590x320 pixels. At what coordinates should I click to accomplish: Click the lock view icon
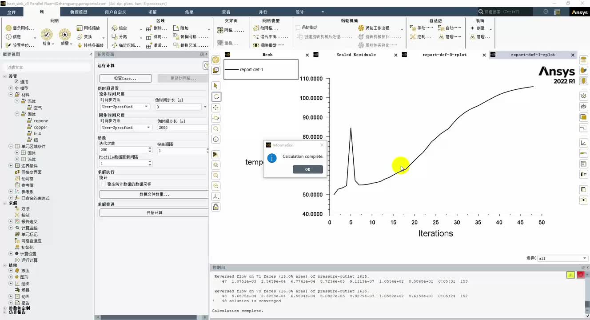(216, 207)
